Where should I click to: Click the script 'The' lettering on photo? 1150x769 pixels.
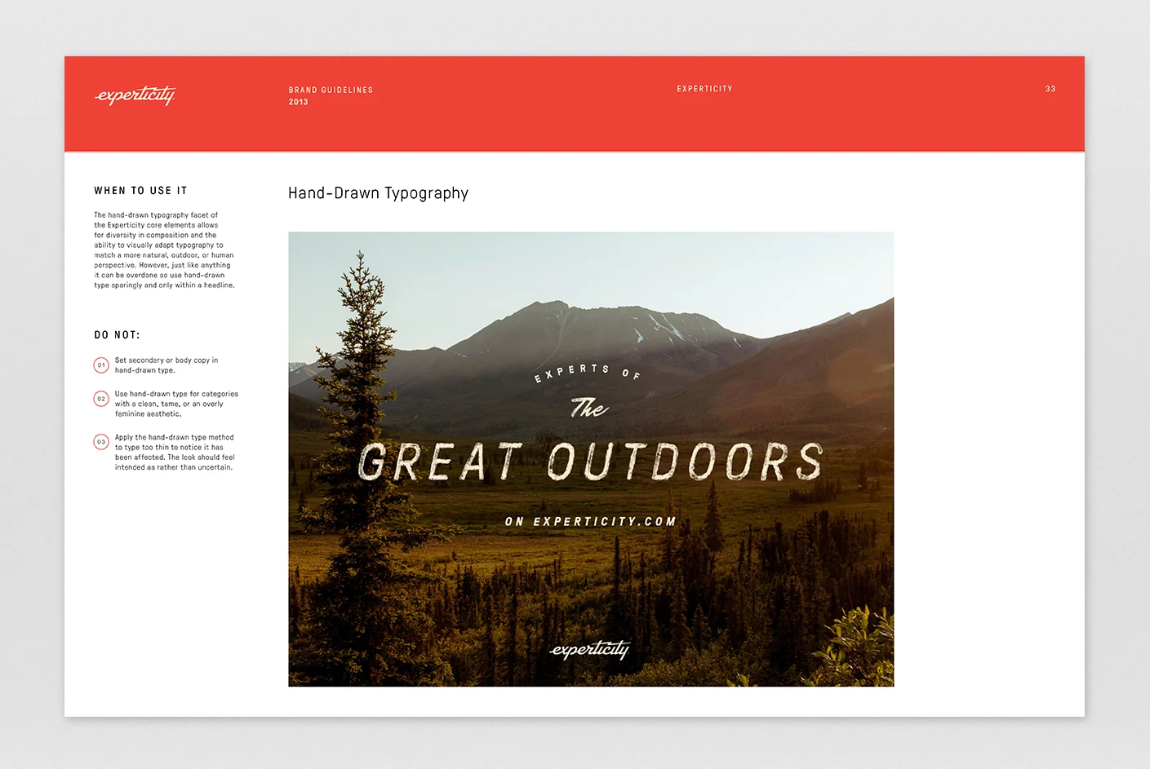coord(589,407)
